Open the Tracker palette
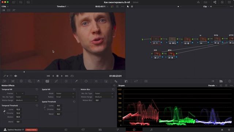 tap(96, 81)
